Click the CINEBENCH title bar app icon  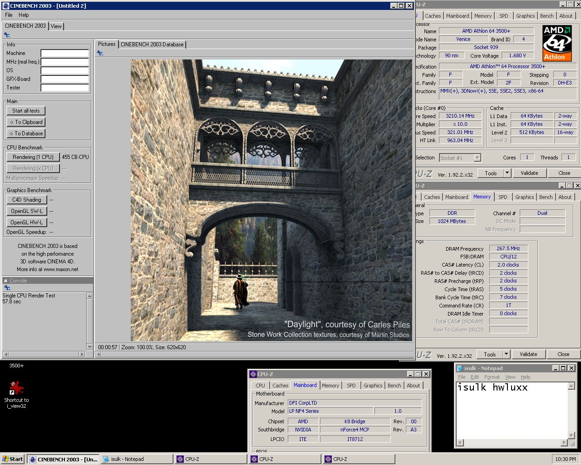6,6
